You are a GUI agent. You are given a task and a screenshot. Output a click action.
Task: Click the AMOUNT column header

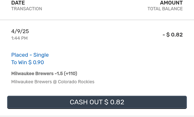171,3
